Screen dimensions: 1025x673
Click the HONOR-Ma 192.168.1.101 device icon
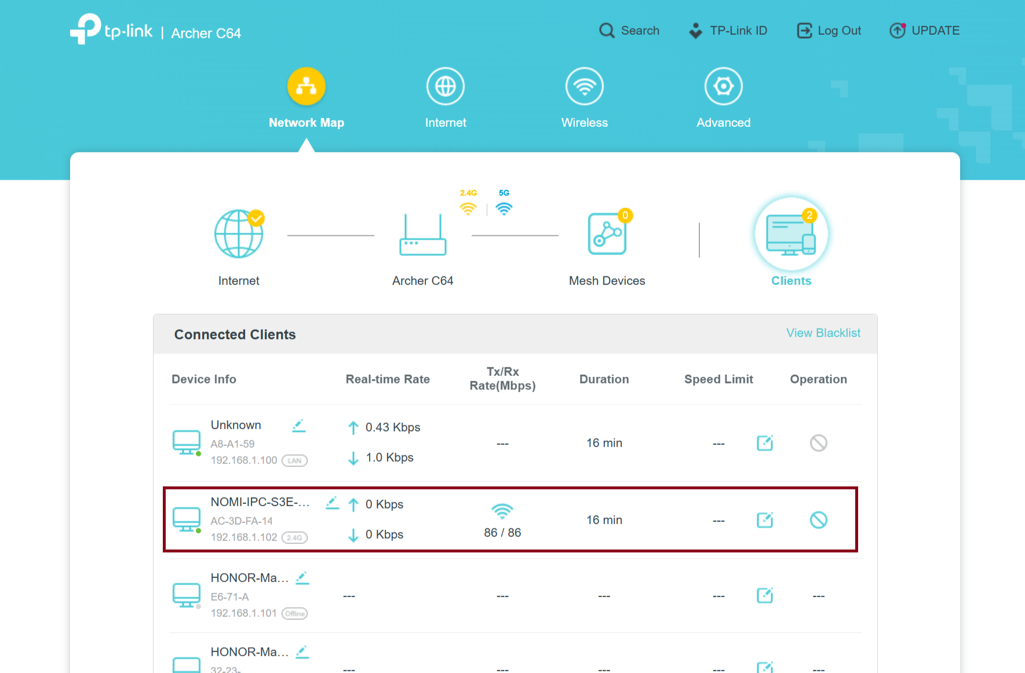pos(187,595)
